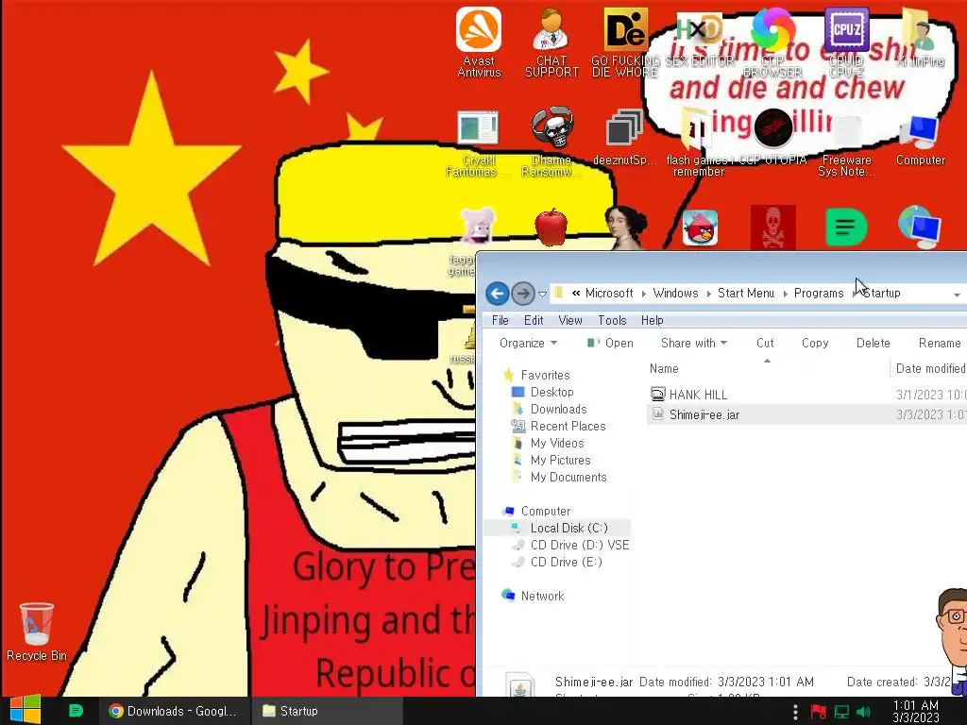Click the Rename toolbar button
Image resolution: width=967 pixels, height=725 pixels.
(940, 343)
